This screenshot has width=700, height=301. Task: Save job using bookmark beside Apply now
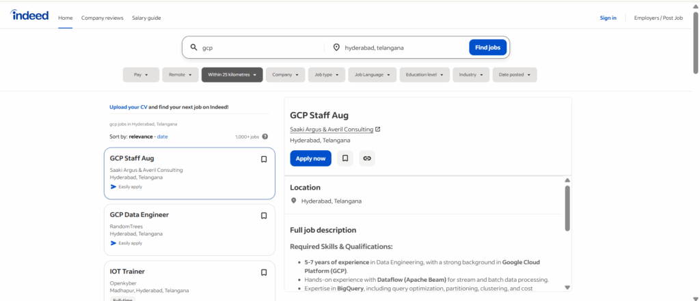(345, 158)
